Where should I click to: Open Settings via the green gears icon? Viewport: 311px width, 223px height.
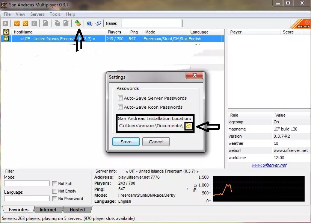point(77,23)
